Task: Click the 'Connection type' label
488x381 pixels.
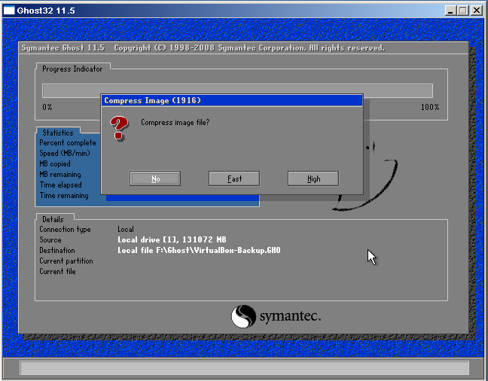Action: (65, 230)
